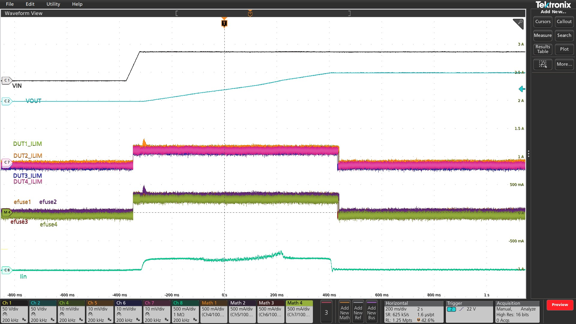Select the C7 channel waveform handle
The width and height of the screenshot is (576, 324).
7,162
